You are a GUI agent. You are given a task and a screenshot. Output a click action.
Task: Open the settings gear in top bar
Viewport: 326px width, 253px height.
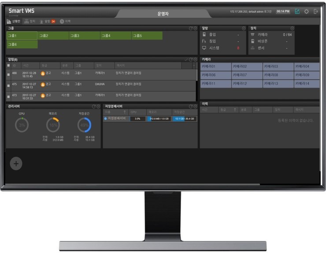tap(307, 11)
